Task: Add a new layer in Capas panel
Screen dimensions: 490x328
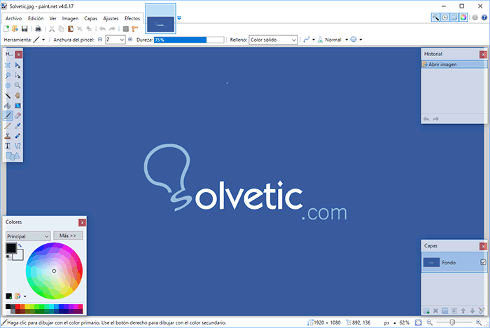Action: click(x=426, y=310)
